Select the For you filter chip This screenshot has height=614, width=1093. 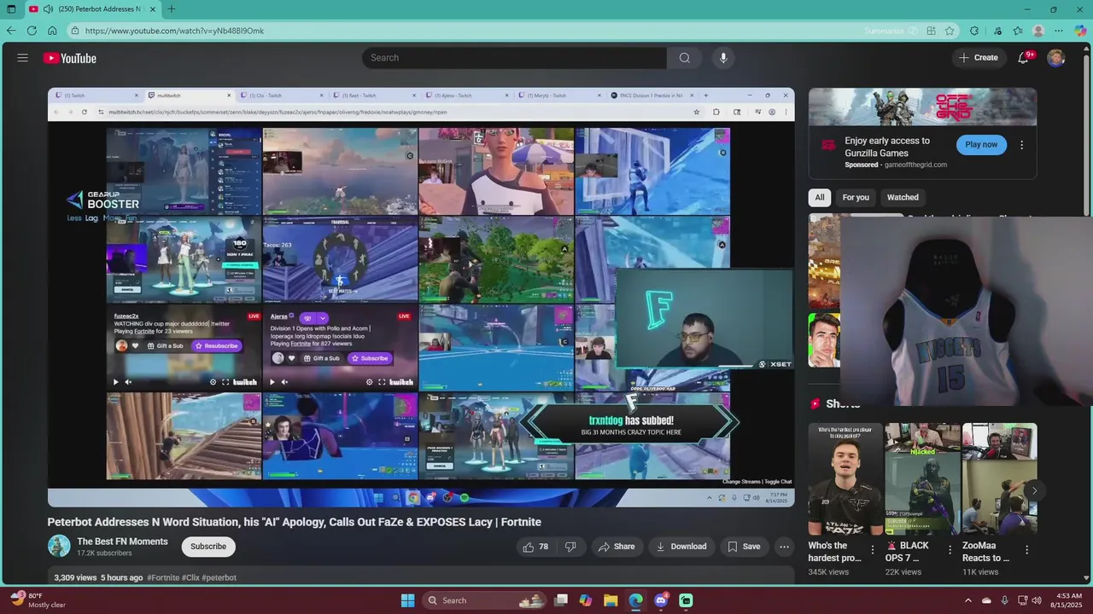pyautogui.click(x=856, y=197)
